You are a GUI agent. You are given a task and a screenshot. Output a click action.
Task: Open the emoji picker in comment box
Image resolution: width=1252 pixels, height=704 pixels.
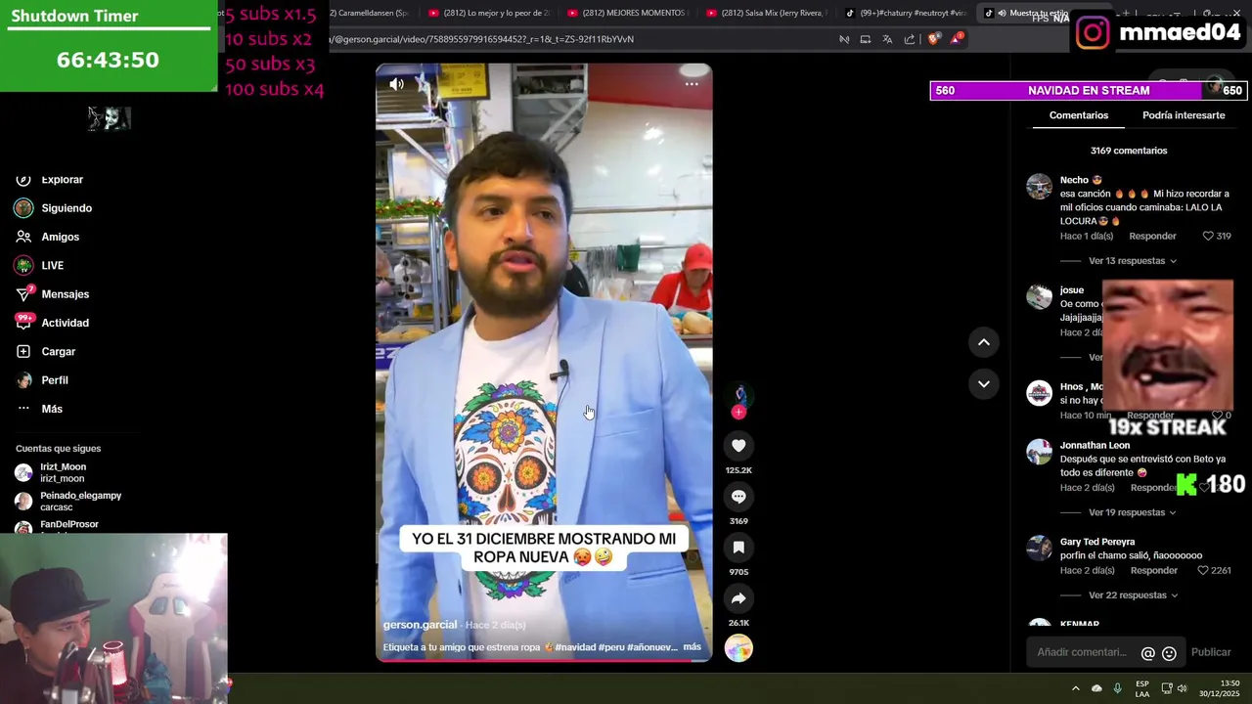click(x=1169, y=653)
